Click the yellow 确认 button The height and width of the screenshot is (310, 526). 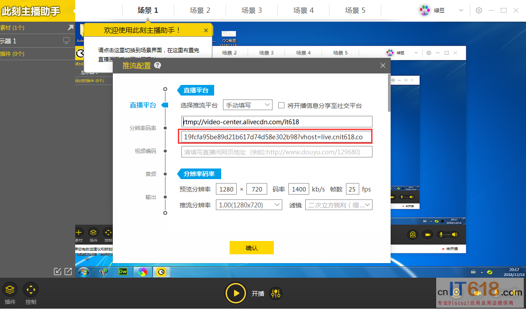[251, 248]
